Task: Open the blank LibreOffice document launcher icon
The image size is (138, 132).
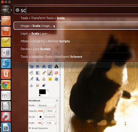Action: point(6,106)
